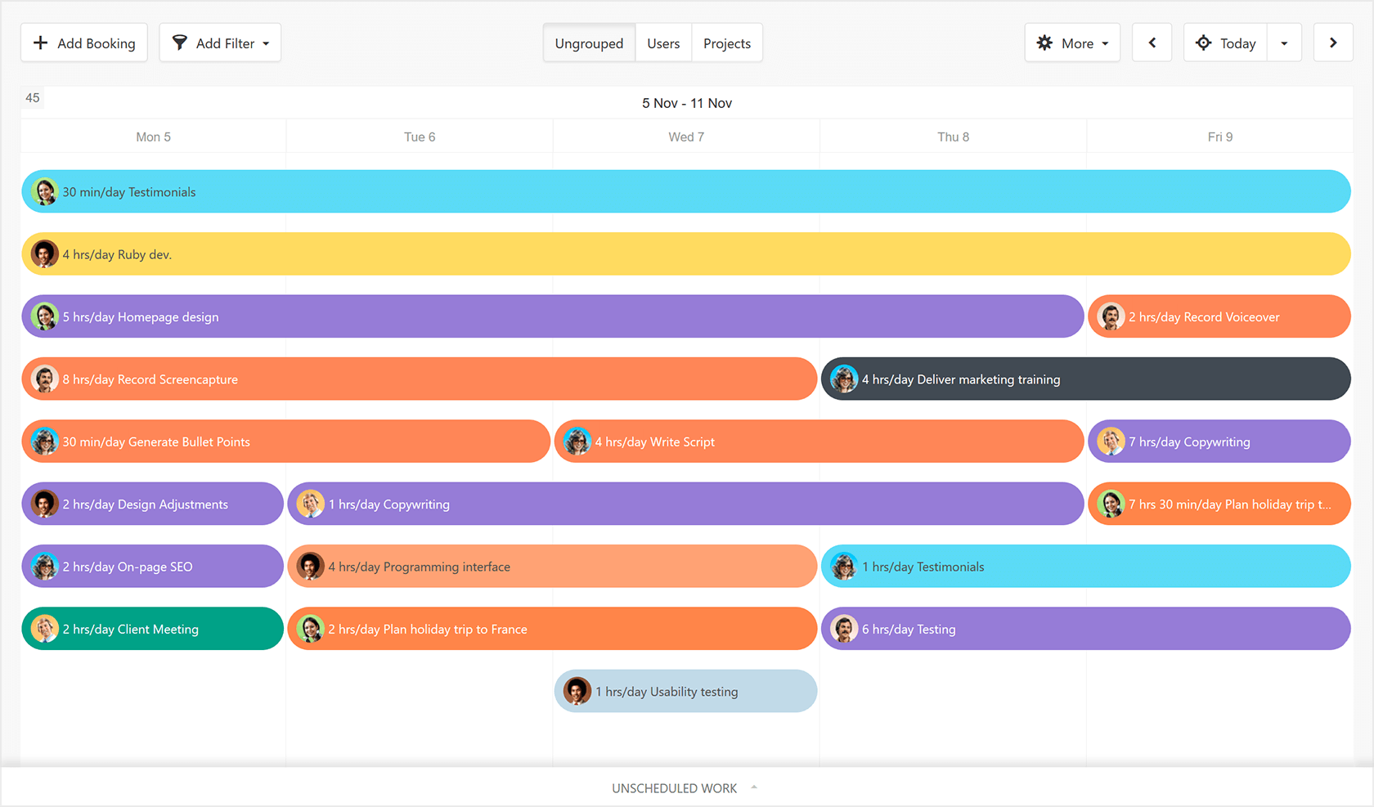Click the Add Booking button

point(83,43)
